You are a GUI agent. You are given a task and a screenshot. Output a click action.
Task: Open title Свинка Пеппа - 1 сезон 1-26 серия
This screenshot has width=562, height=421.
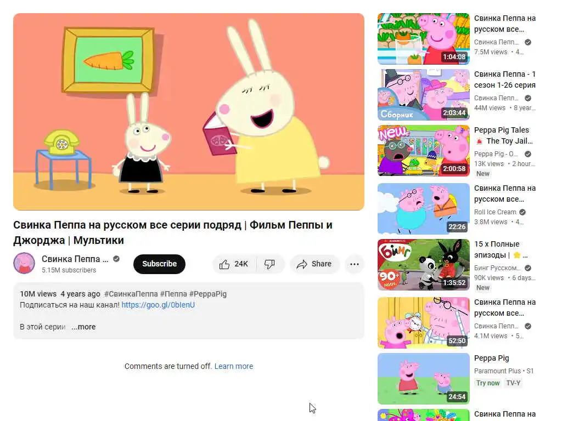pos(505,79)
